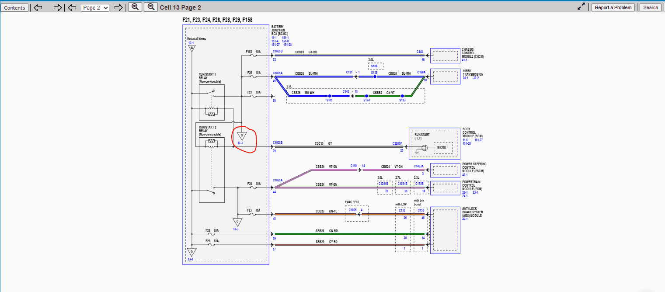665x292 pixels.
Task: Go to next page using arrow right of Page dropdown
Action: click(118, 7)
